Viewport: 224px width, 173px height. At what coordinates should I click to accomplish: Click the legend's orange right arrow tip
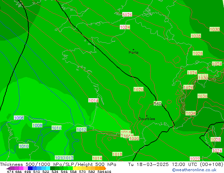105,168
